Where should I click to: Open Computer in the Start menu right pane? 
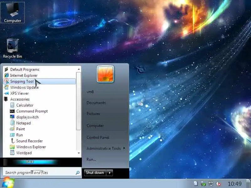click(95, 126)
